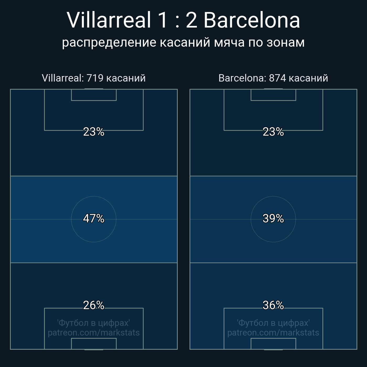
Task: Click Barcelona's top zone 23% label
Action: coord(273,132)
